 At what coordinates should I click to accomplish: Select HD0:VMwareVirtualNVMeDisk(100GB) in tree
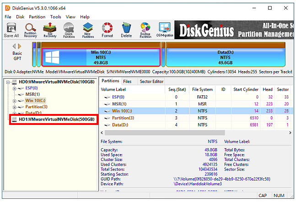click(x=57, y=82)
